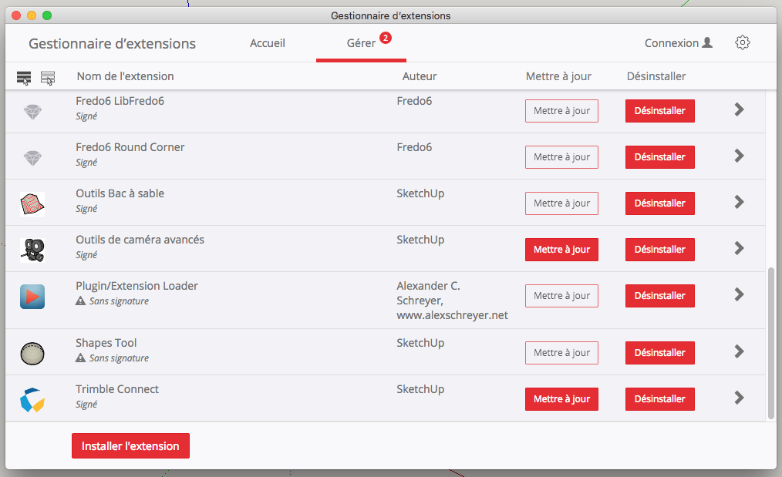Click the Auteur column header
Screen dimensions: 782x477
click(x=420, y=76)
